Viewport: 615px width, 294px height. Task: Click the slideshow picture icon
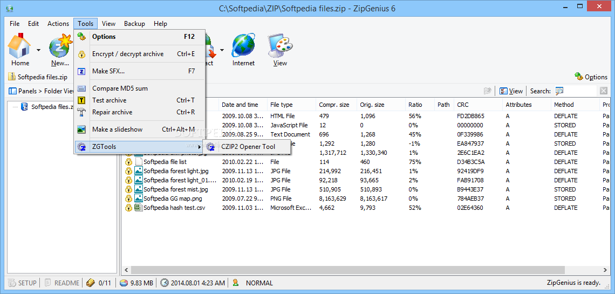click(81, 129)
